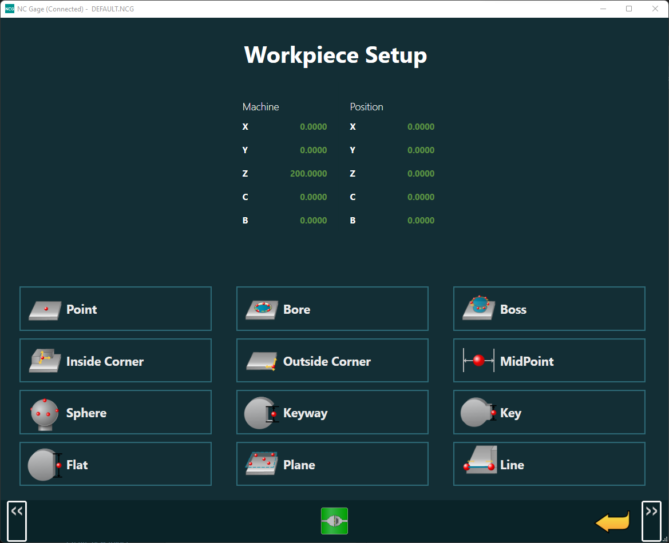Click the Inside Corner icon
The height and width of the screenshot is (543, 669).
click(45, 361)
